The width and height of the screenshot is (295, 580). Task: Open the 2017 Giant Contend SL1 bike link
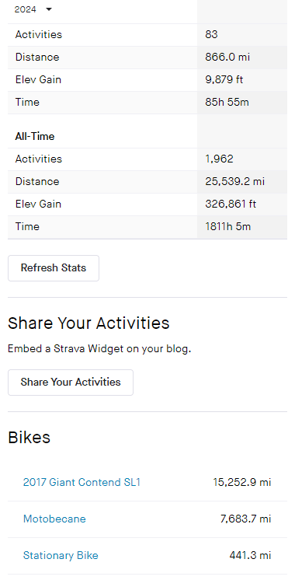[x=82, y=482]
